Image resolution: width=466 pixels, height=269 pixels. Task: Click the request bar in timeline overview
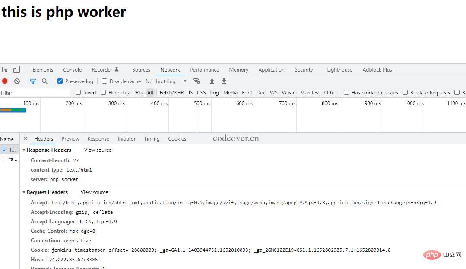pyautogui.click(x=13, y=110)
